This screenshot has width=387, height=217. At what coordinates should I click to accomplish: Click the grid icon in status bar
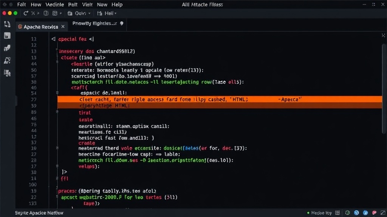[337, 213]
